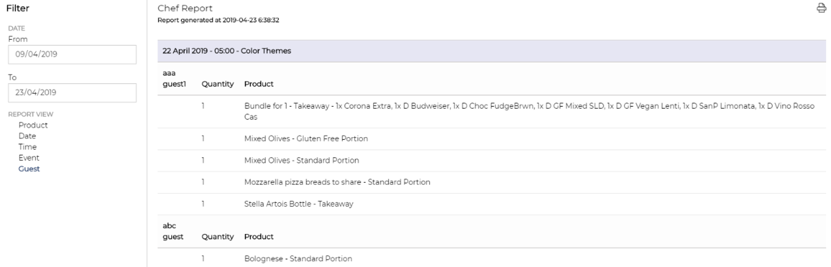Select the Product report view
This screenshot has height=267, width=831.
[x=33, y=125]
